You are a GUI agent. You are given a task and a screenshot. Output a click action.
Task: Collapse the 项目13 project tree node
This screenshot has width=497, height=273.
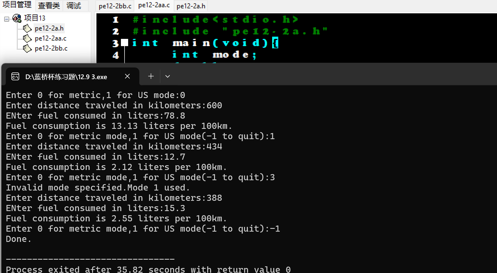tap(6, 19)
